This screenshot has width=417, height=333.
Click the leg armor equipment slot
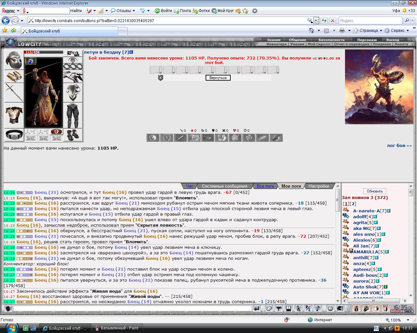coord(73,115)
